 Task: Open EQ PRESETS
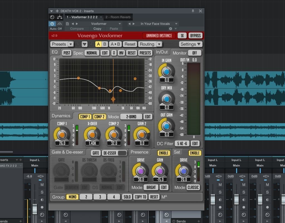coord(145,53)
